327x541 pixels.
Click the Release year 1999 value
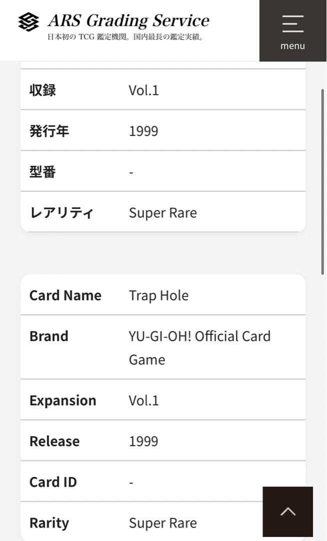(143, 441)
